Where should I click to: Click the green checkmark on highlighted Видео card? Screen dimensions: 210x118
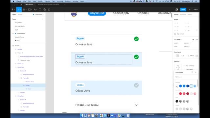(136, 57)
